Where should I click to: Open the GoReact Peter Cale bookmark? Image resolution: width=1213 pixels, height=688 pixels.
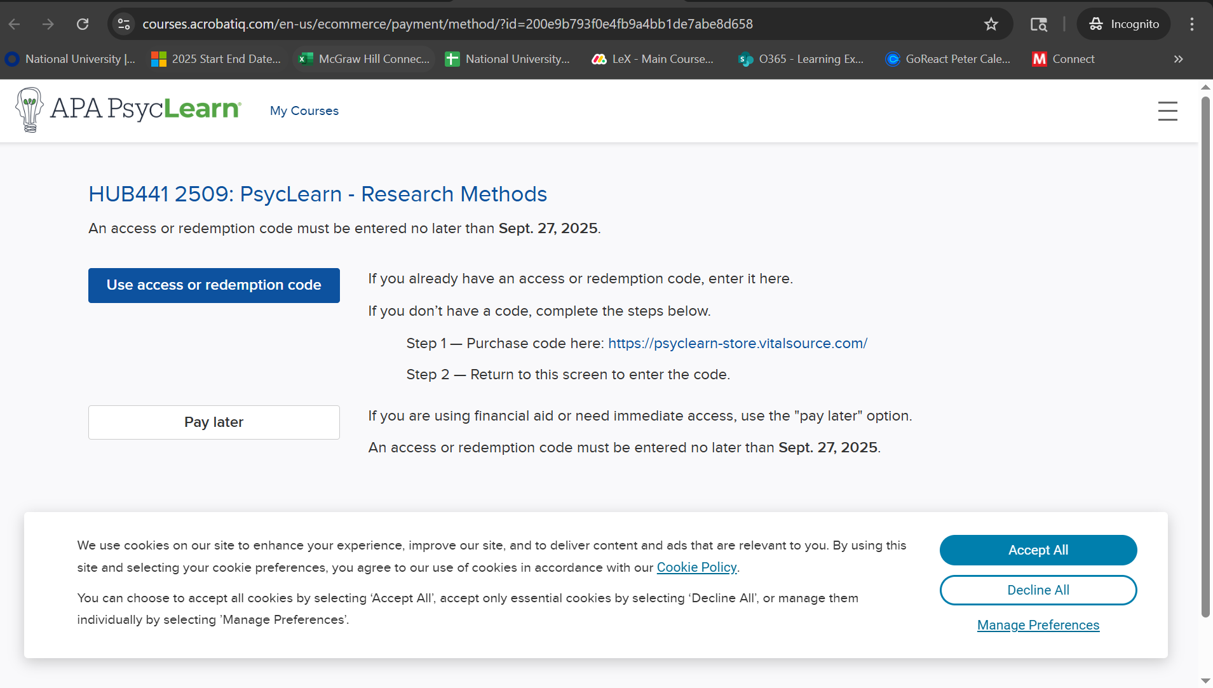948,58
